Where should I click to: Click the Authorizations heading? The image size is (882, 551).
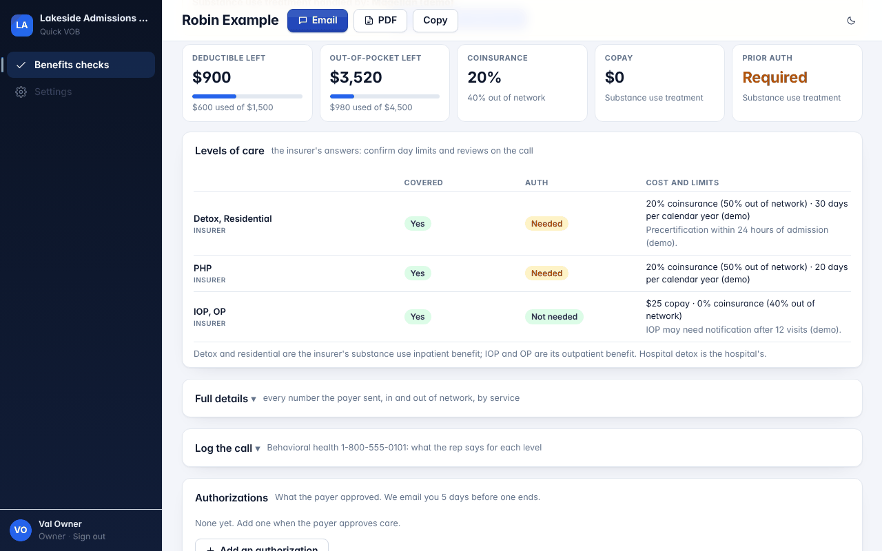point(232,498)
